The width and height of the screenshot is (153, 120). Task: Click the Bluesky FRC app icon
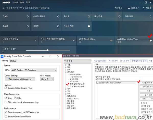click(2, 56)
